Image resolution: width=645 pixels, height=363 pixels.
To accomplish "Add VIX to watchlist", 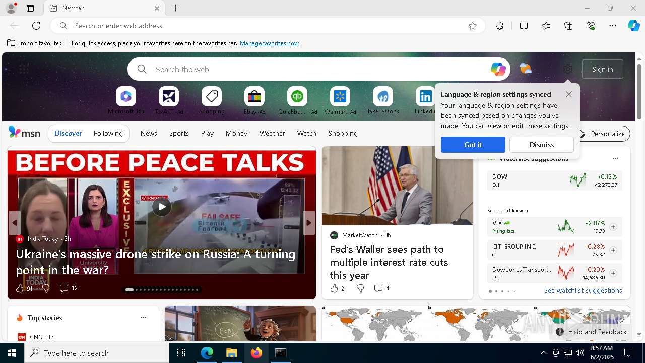I will pos(613,227).
